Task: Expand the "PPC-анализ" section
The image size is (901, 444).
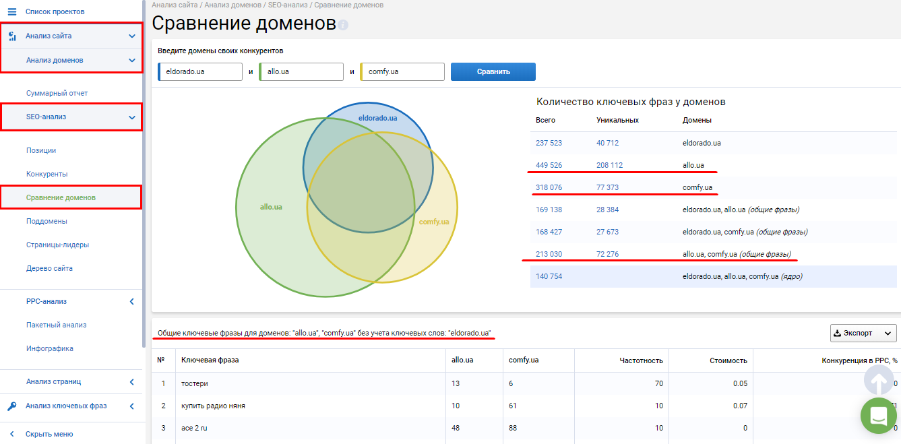Action: pyautogui.click(x=132, y=300)
